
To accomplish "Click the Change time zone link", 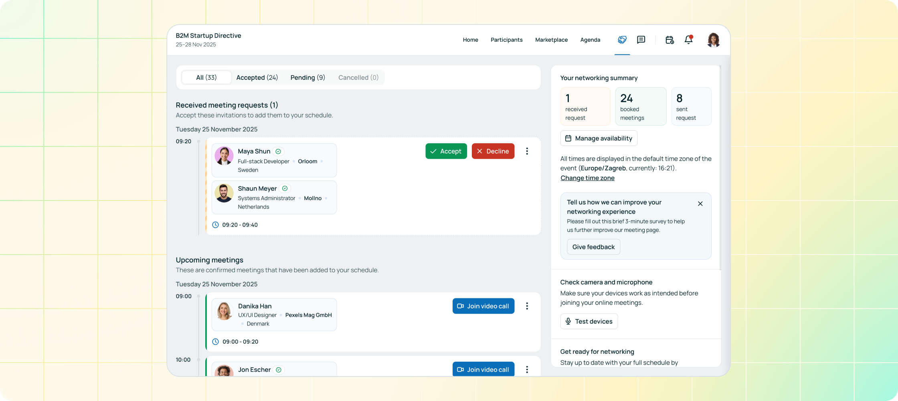I will coord(587,178).
